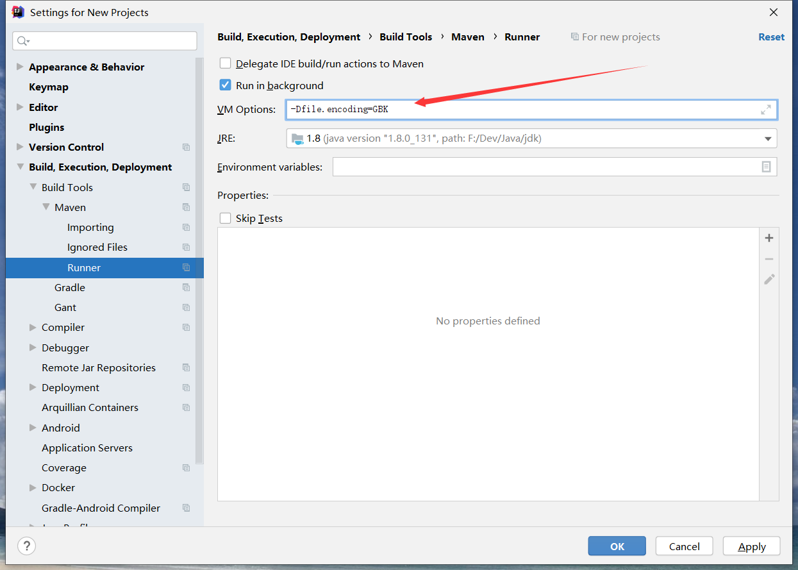Screen dimensions: 798x570
Task: Click project-level icon beside Gradle
Action: point(186,287)
